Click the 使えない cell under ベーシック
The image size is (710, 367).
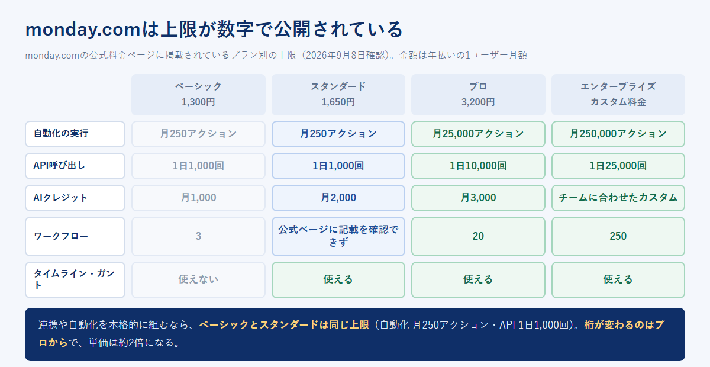[x=198, y=279]
